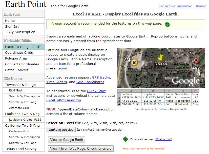The image size is (209, 154).
Task: Open the GPS tracks link
Action: point(101,78)
